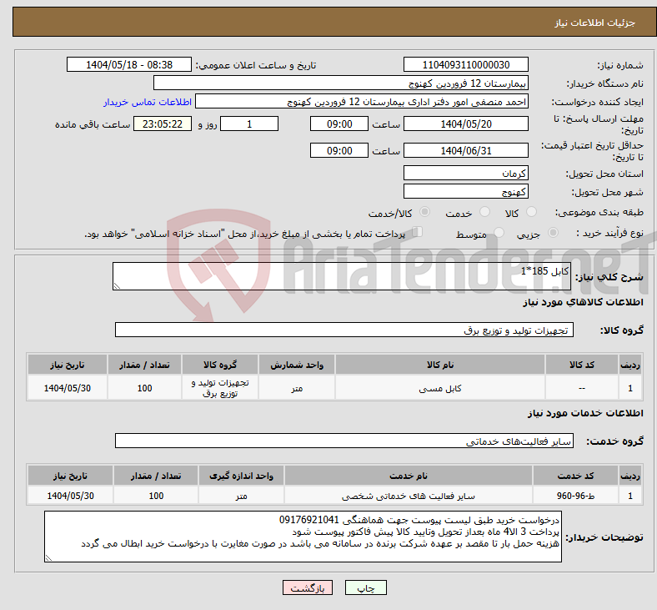Click the نام کالا column header

(x=440, y=365)
